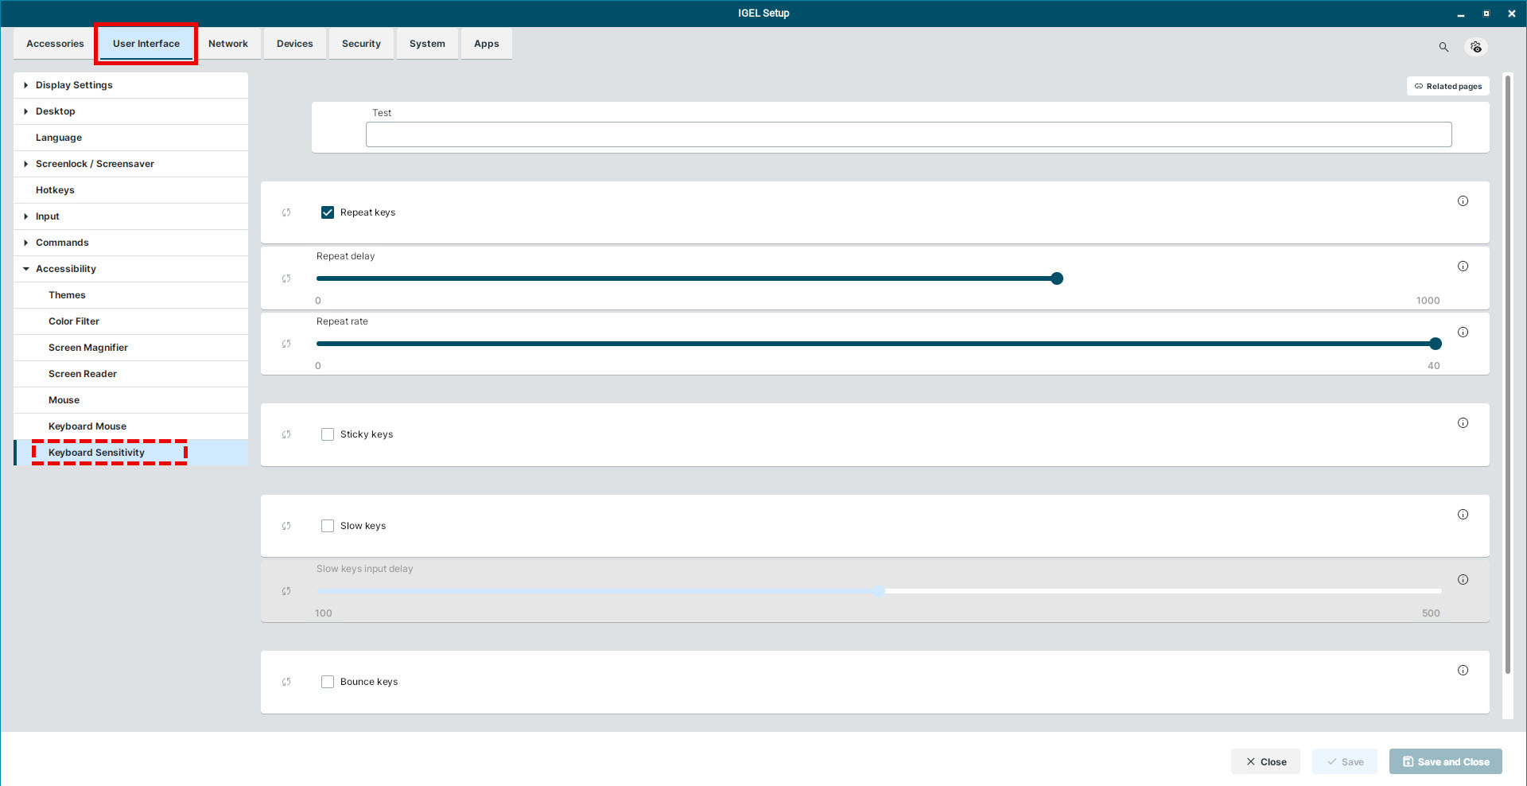
Task: Open the settings gear icon near search
Action: point(1476,47)
